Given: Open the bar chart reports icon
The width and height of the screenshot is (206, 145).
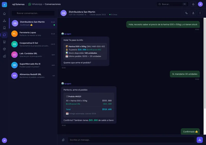Looking at the screenshot, I should pyautogui.click(x=4, y=56).
